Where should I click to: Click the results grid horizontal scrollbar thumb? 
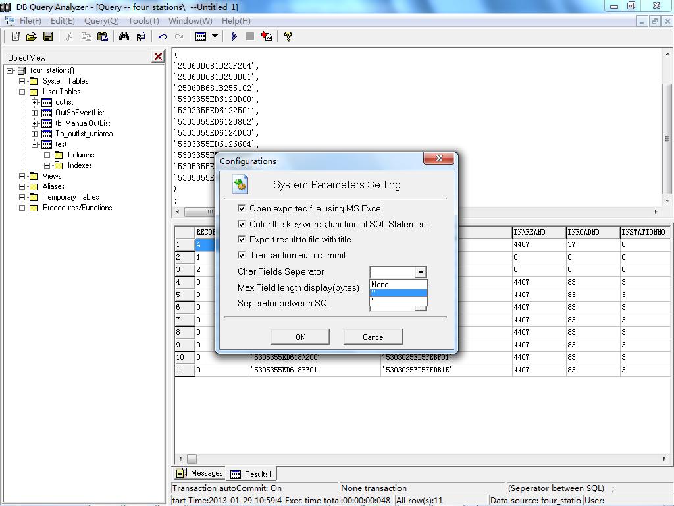192,459
